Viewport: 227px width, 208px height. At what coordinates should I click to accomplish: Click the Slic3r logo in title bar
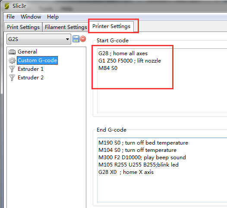tap(6, 6)
